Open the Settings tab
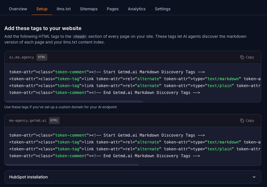The width and height of the screenshot is (267, 187). [x=163, y=9]
